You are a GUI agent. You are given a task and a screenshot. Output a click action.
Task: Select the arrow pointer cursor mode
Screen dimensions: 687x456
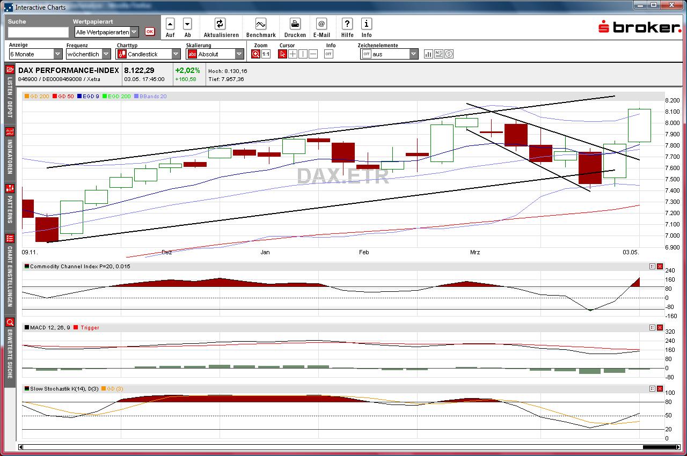[283, 54]
